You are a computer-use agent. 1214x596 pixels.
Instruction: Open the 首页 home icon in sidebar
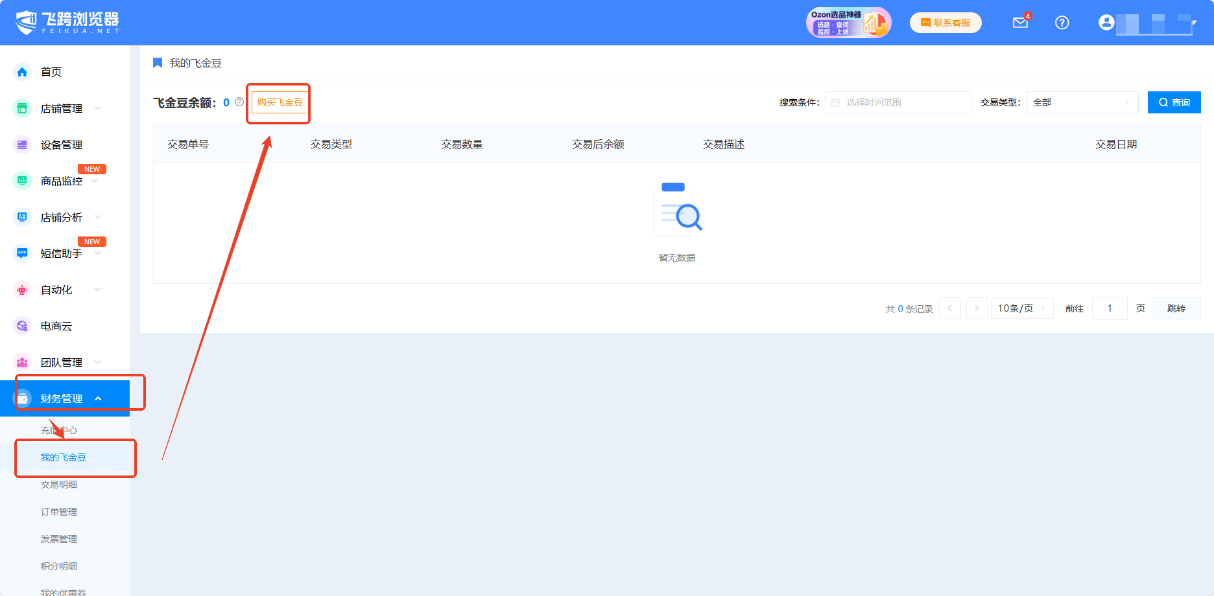pyautogui.click(x=21, y=72)
